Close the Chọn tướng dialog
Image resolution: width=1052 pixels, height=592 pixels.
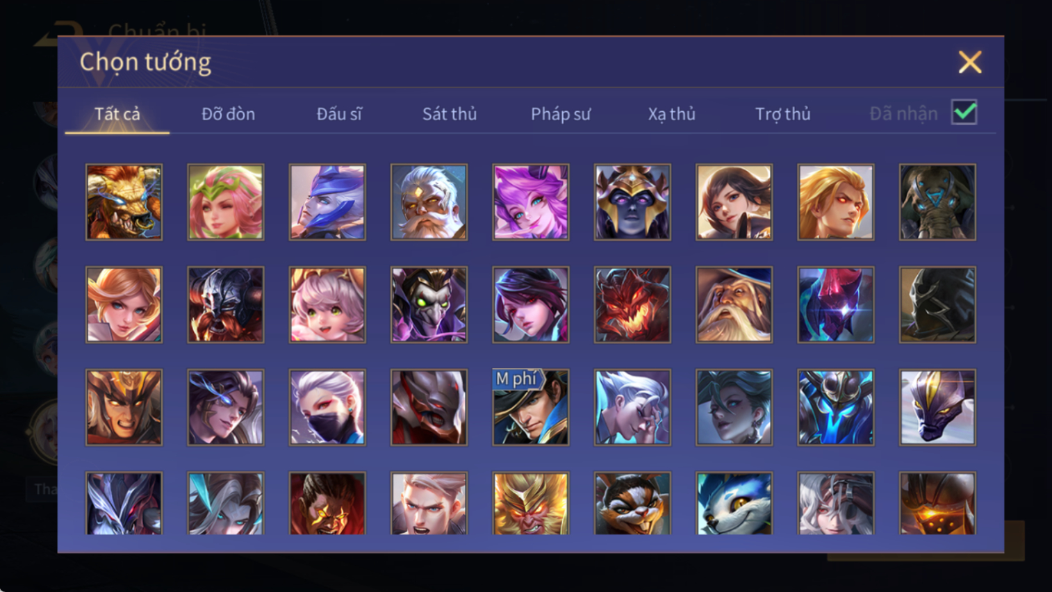coord(970,63)
